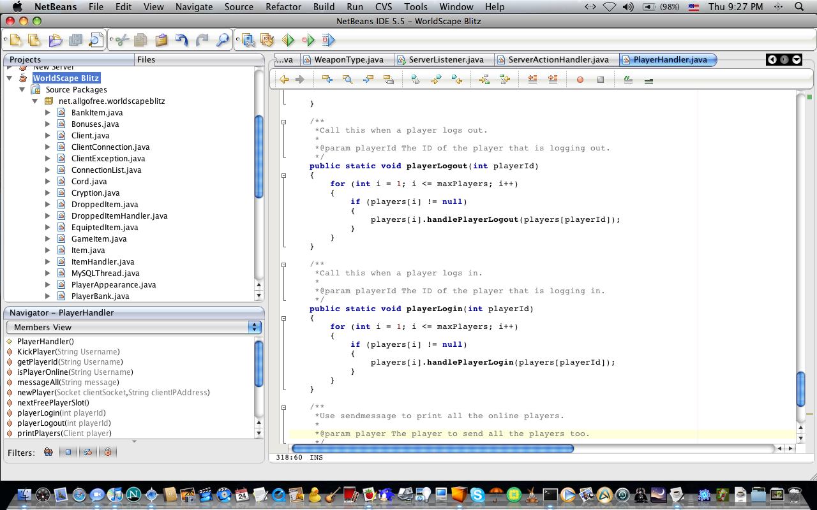This screenshot has width=817, height=510.
Task: Open Spotlight search in menu bar
Action: coord(799,7)
